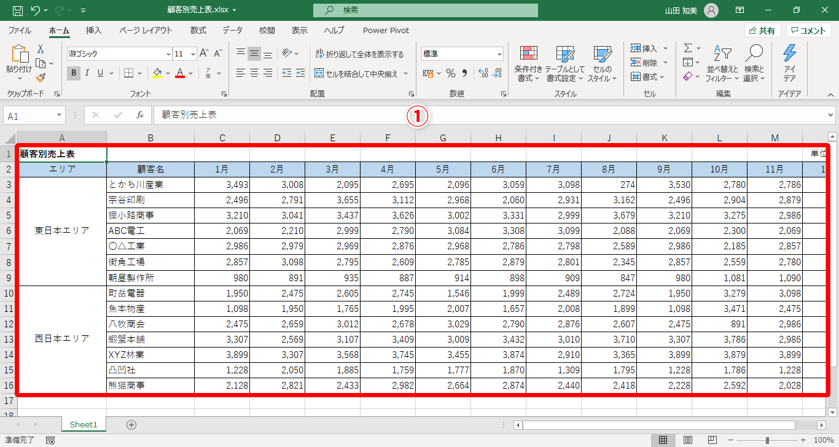Copy the selection using the copy icon
This screenshot has height=447, width=839.
41,63
